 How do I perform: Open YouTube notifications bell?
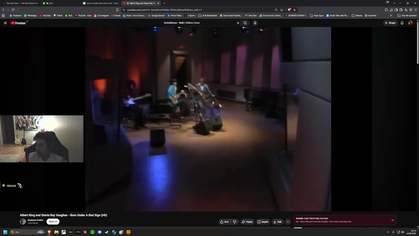pyautogui.click(x=402, y=23)
